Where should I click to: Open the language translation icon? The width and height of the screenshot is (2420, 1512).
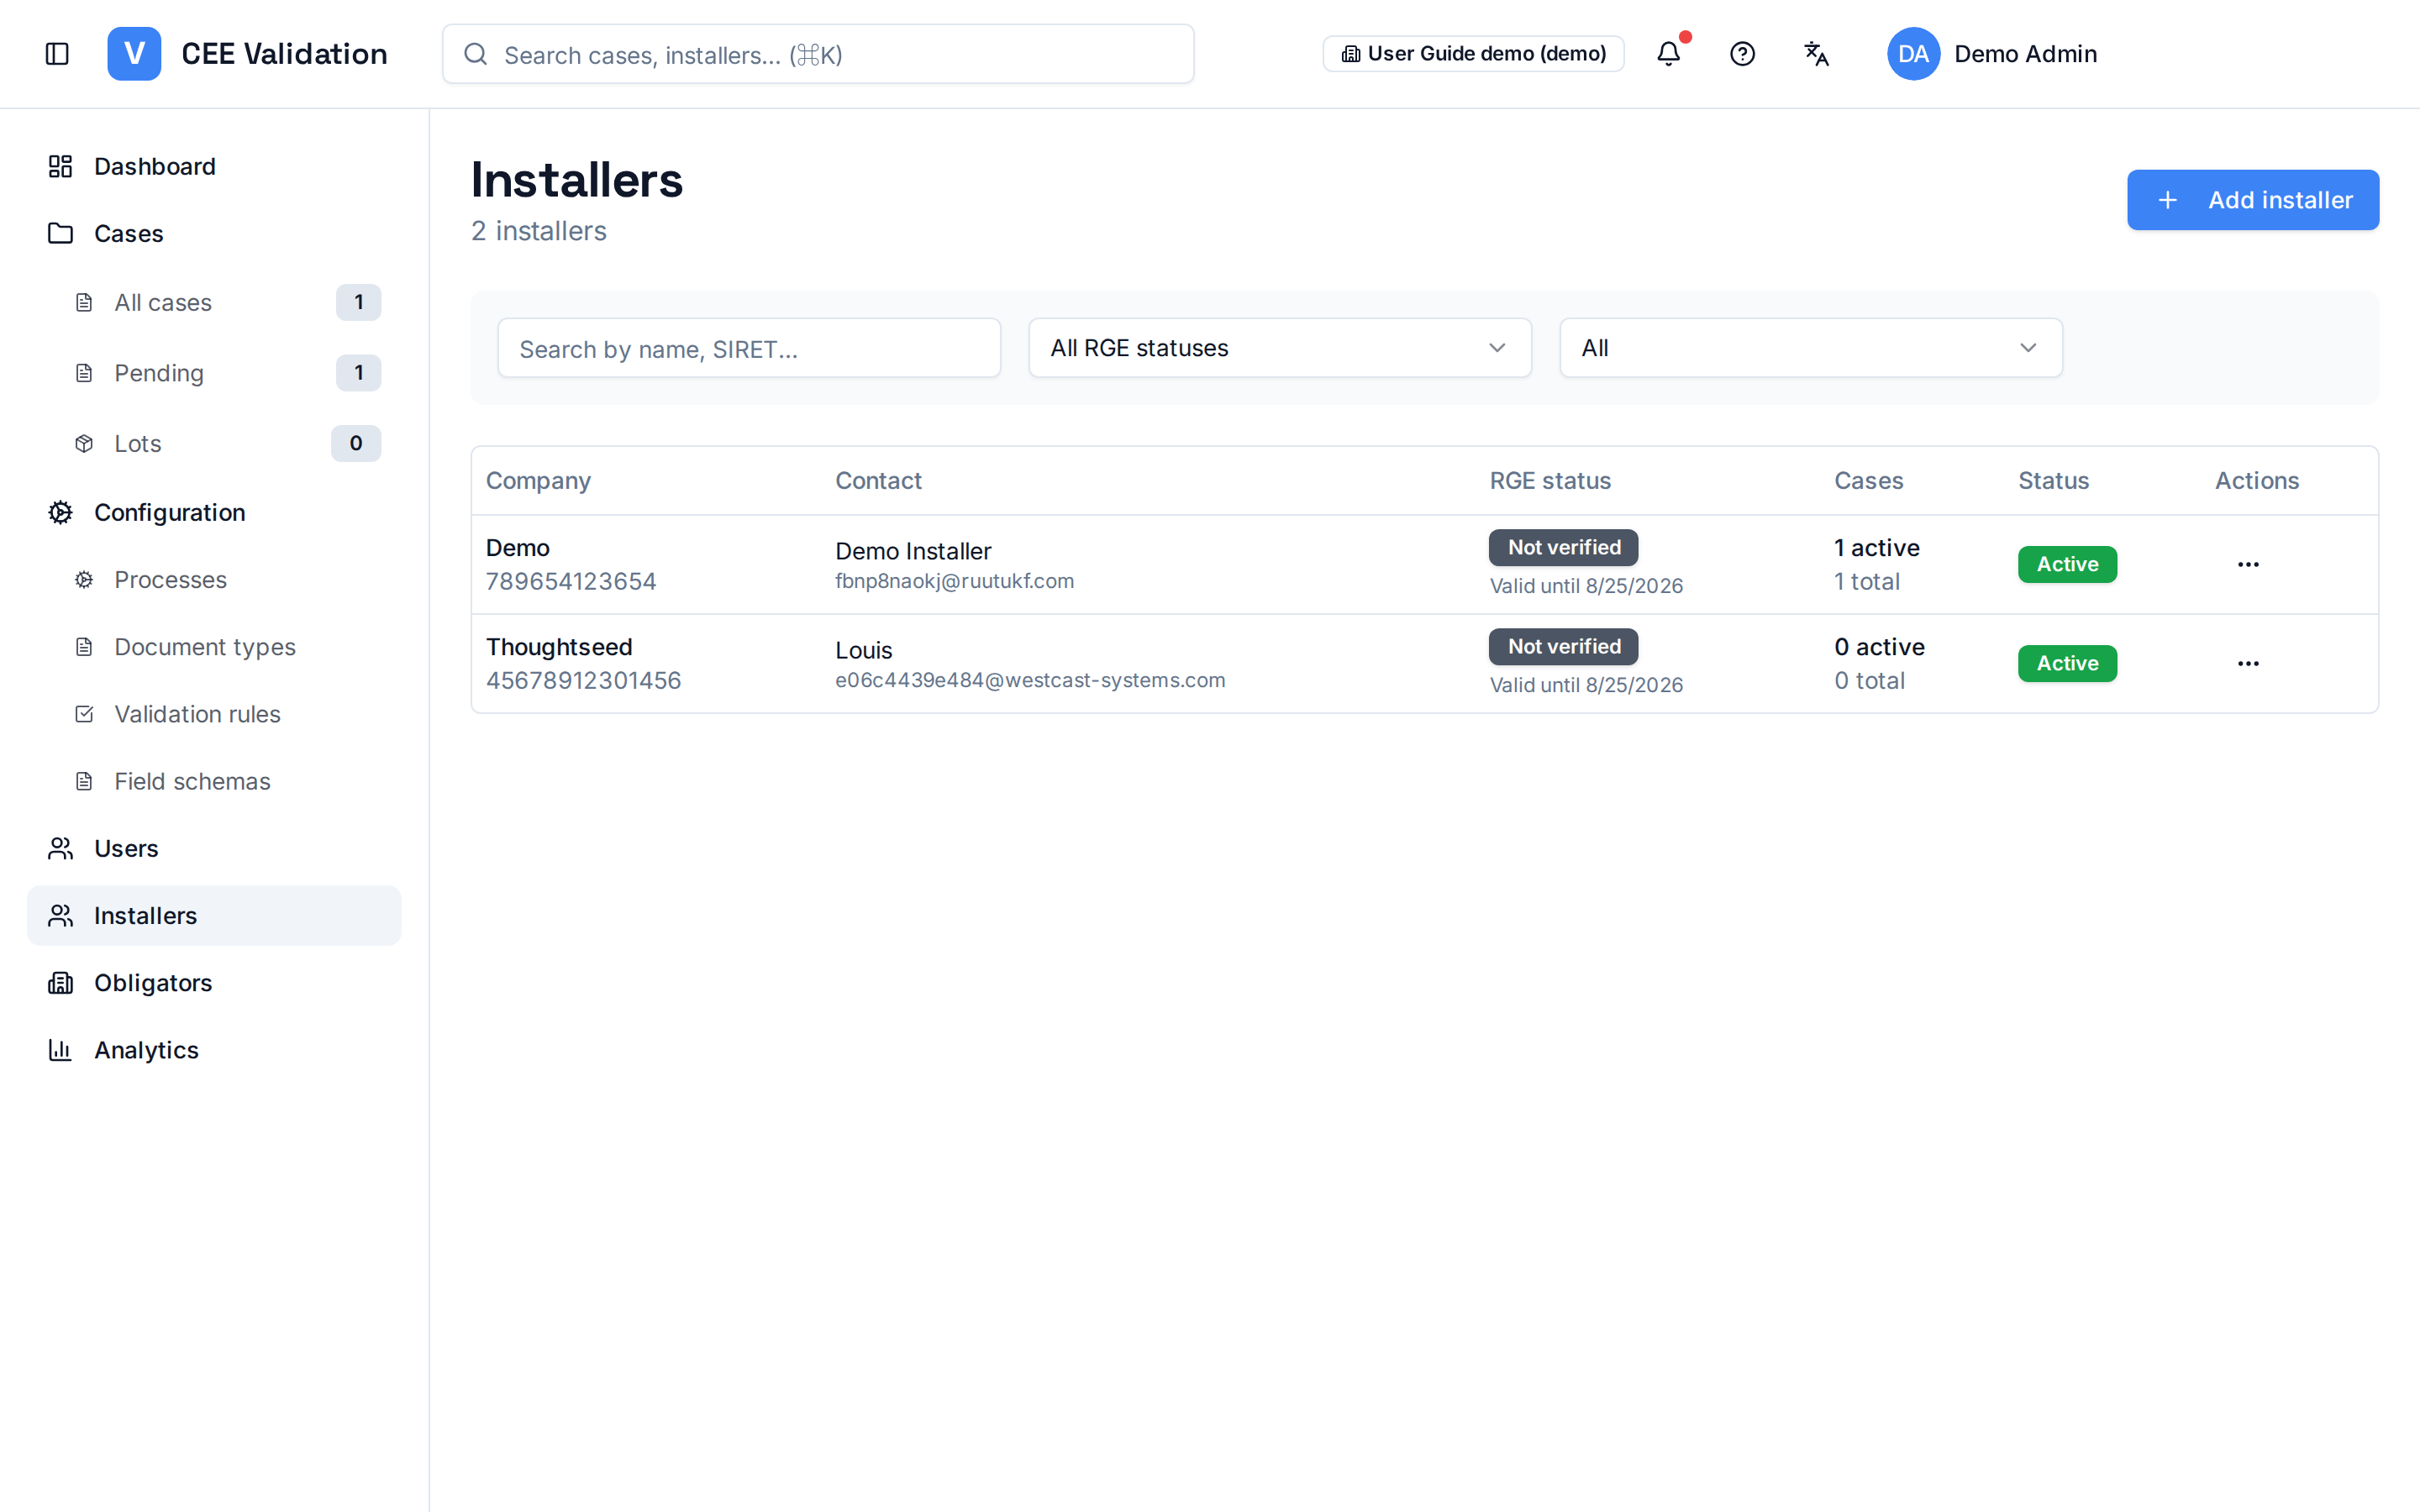tap(1816, 54)
